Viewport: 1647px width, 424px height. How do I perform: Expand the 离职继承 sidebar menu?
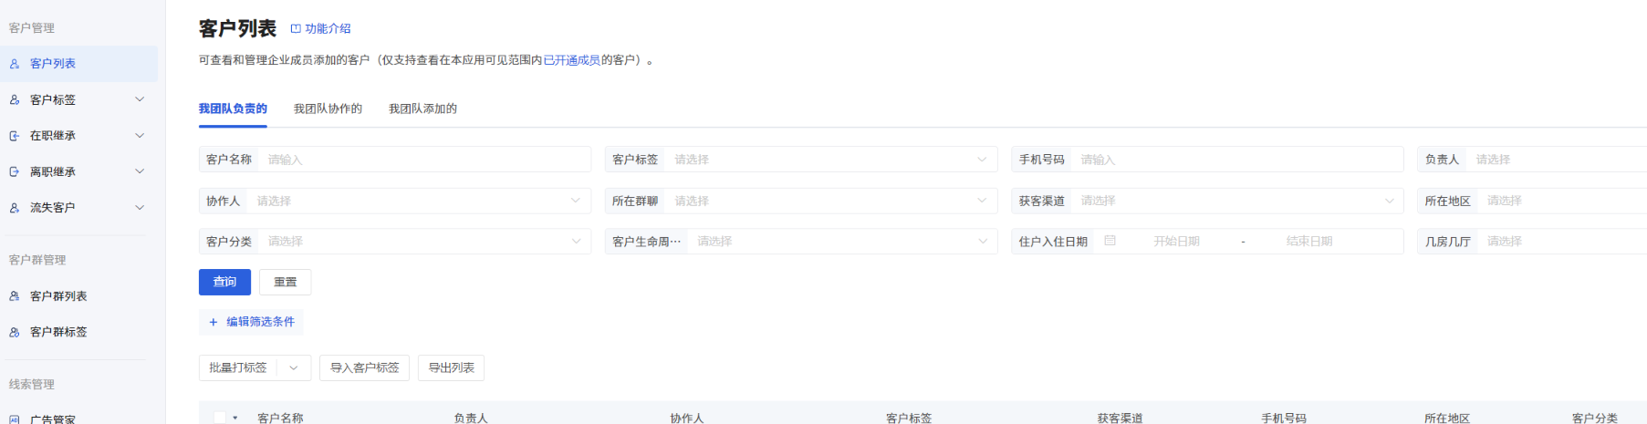pos(140,171)
